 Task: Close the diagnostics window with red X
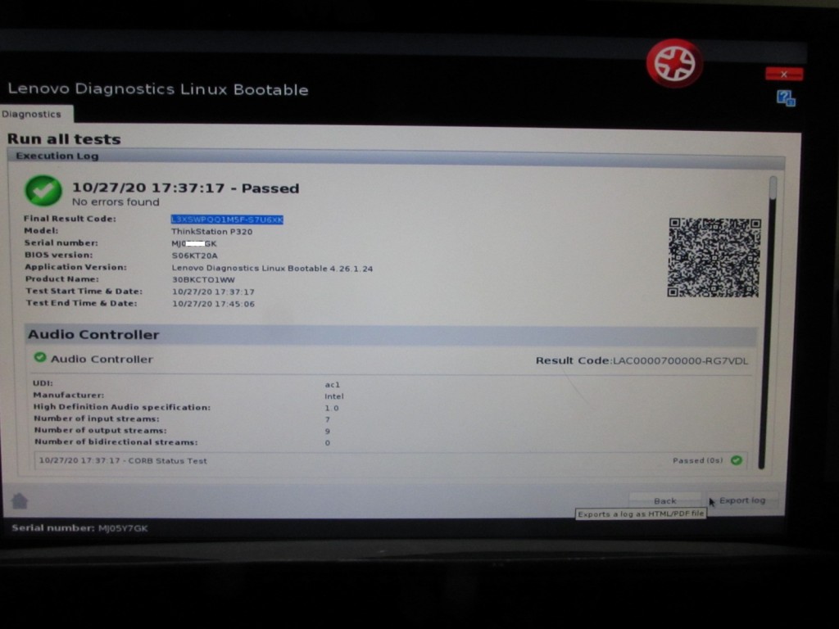pyautogui.click(x=784, y=74)
